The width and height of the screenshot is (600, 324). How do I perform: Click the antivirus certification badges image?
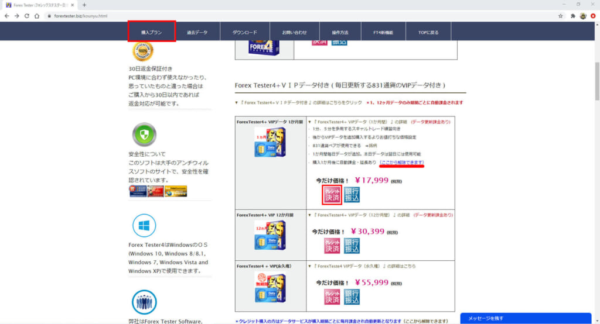[x=158, y=191]
